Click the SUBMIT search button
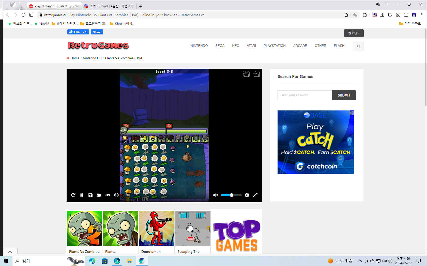427x266 pixels. (x=344, y=95)
